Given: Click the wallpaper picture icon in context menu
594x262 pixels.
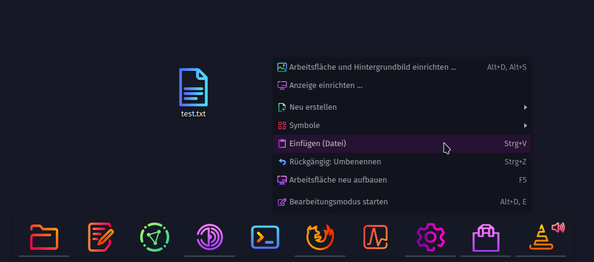Looking at the screenshot, I should [x=282, y=67].
